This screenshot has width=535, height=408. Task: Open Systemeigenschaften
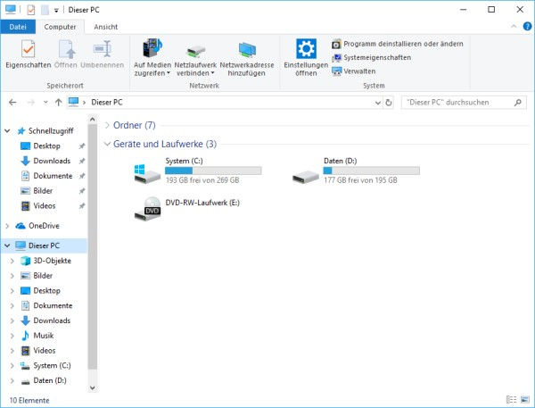[x=371, y=57]
